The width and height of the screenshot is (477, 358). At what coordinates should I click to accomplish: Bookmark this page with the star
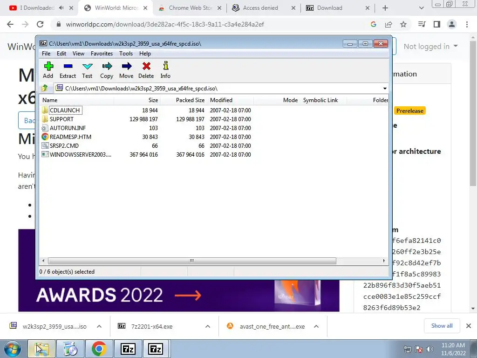pos(403,24)
